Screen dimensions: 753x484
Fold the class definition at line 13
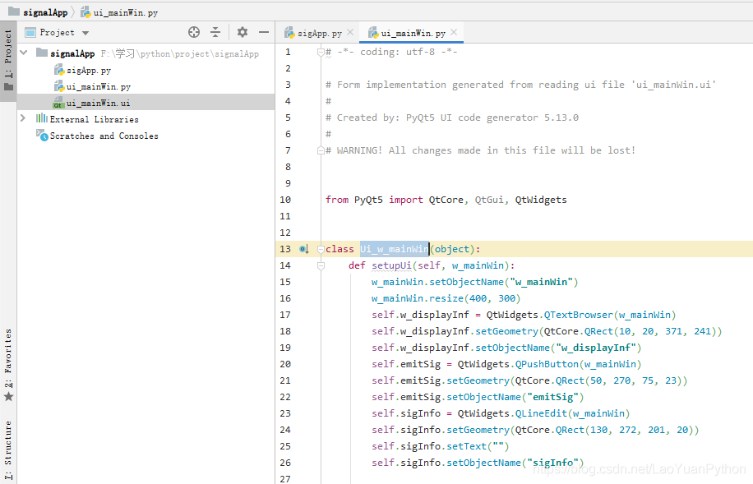coord(321,249)
